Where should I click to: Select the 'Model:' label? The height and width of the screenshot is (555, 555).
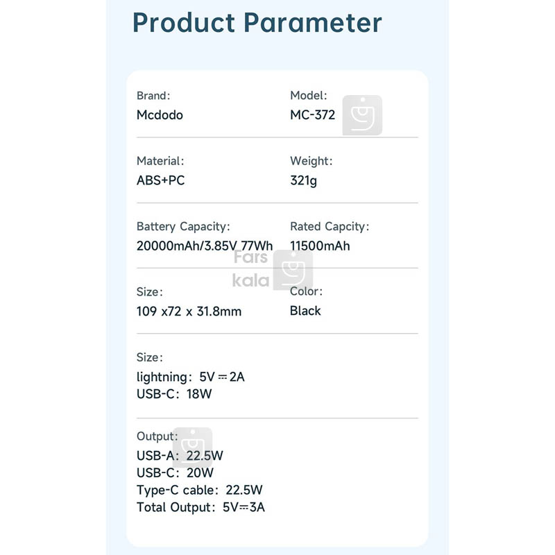coord(308,95)
